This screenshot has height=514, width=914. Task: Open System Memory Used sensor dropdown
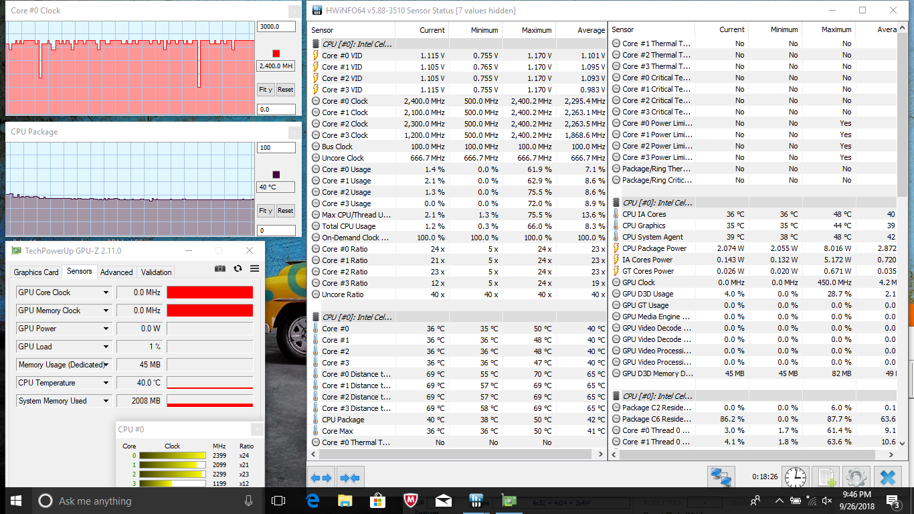pos(106,401)
